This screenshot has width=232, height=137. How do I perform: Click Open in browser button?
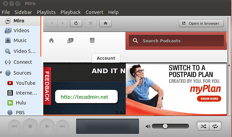click(x=201, y=23)
